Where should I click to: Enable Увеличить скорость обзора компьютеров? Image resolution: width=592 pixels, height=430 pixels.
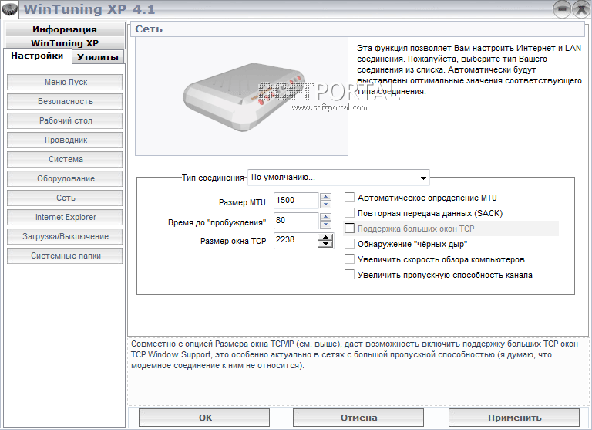(x=350, y=259)
